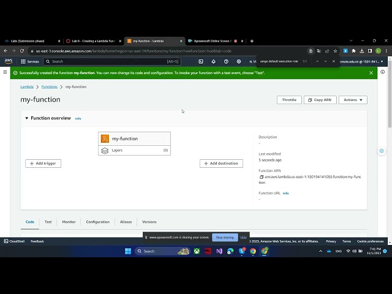Open the Services grid menu
Image resolution: width=392 pixels, height=294 pixels.
click(x=30, y=61)
